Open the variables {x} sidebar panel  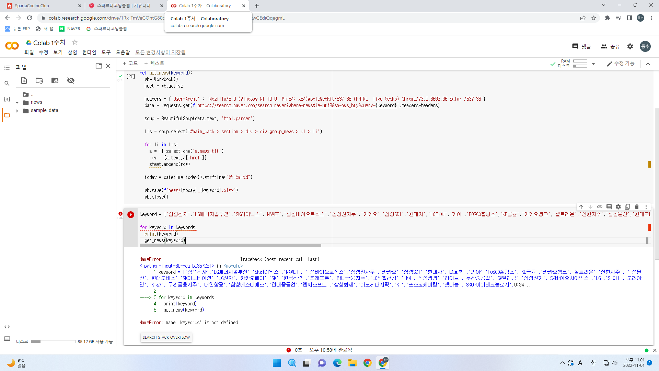point(7,99)
